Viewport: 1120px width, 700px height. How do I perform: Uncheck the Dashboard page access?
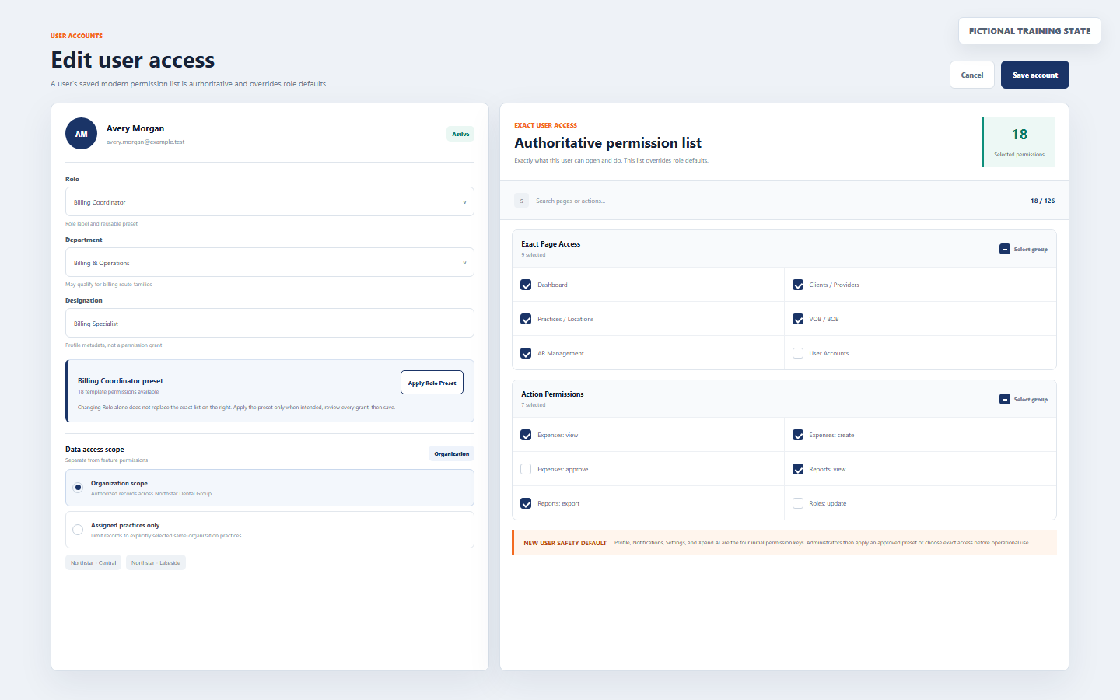pos(526,285)
